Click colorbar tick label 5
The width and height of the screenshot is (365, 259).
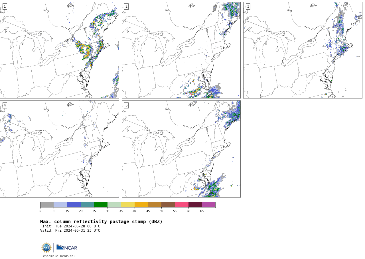[40, 211]
